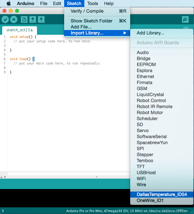The height and width of the screenshot is (214, 194).
Task: Open the Apple menu
Action: pyautogui.click(x=9, y=3)
